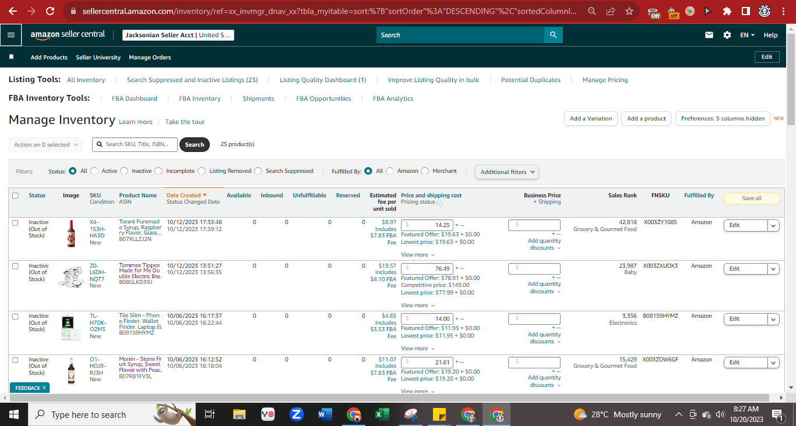The image size is (796, 426).
Task: Select Fulfilled By Merchant radio
Action: (425, 171)
